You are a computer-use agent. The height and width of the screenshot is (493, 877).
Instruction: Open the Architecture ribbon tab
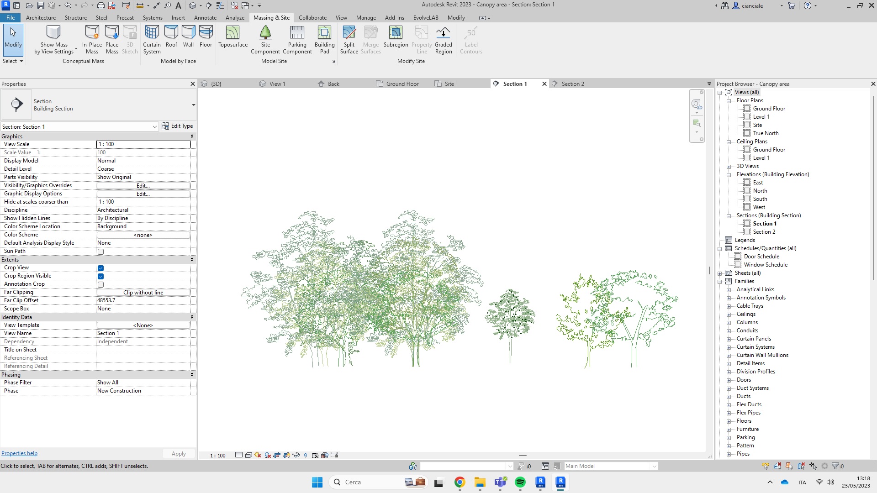[41, 18]
